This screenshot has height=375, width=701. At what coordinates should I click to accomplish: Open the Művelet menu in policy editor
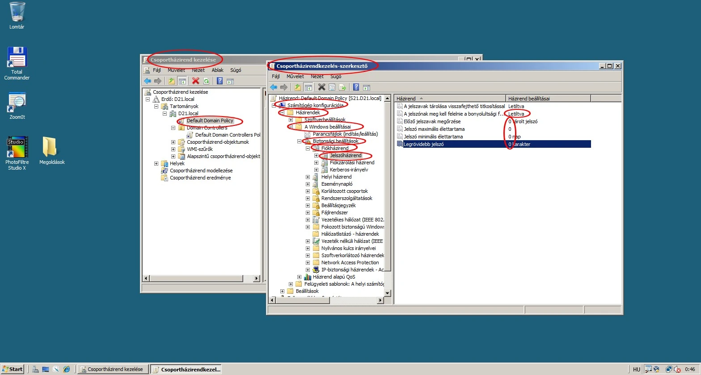click(295, 76)
